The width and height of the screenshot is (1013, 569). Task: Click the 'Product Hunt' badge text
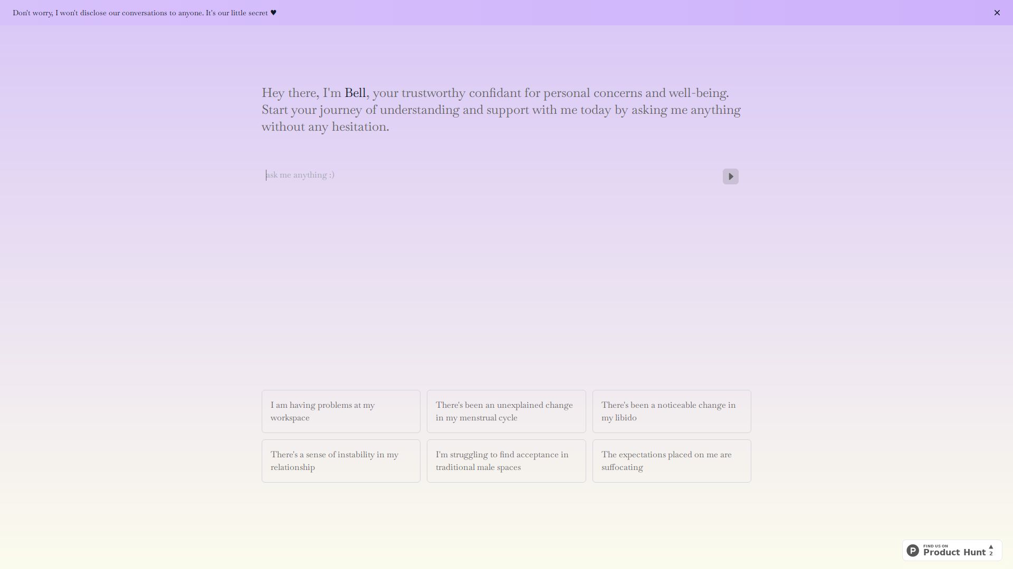(954, 553)
